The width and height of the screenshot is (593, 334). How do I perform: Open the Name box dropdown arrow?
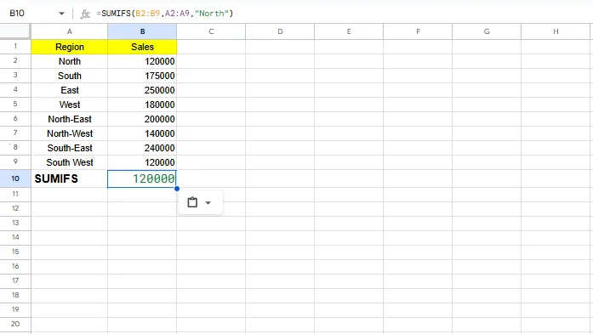[x=61, y=14]
